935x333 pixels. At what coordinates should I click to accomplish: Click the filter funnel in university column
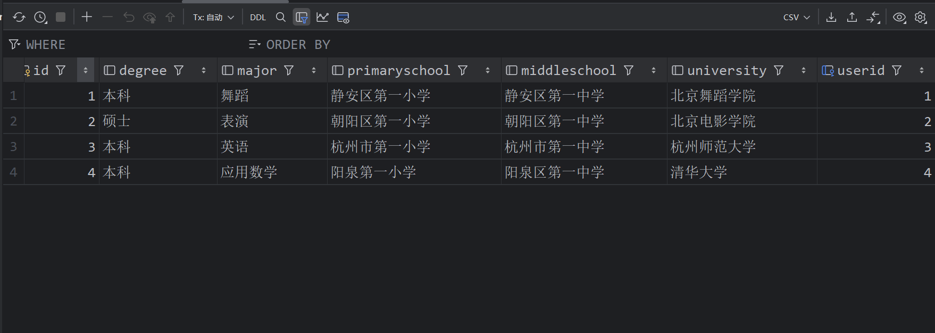tap(779, 70)
